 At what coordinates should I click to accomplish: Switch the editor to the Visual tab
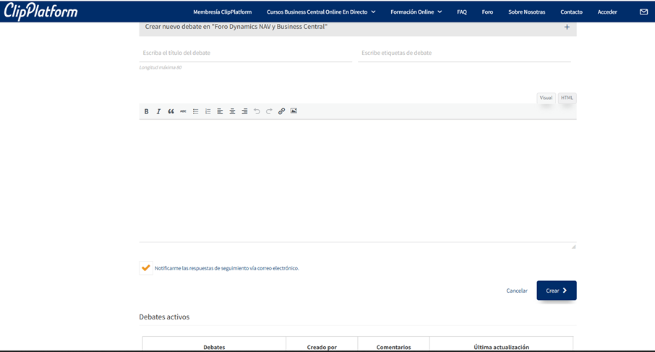(546, 98)
